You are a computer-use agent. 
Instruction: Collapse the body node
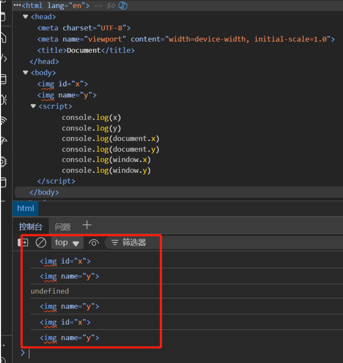25,73
